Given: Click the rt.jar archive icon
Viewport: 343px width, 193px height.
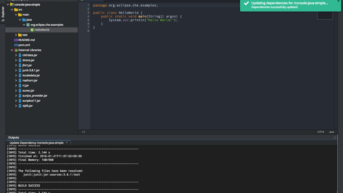Looking at the screenshot, I should [x=20, y=85].
